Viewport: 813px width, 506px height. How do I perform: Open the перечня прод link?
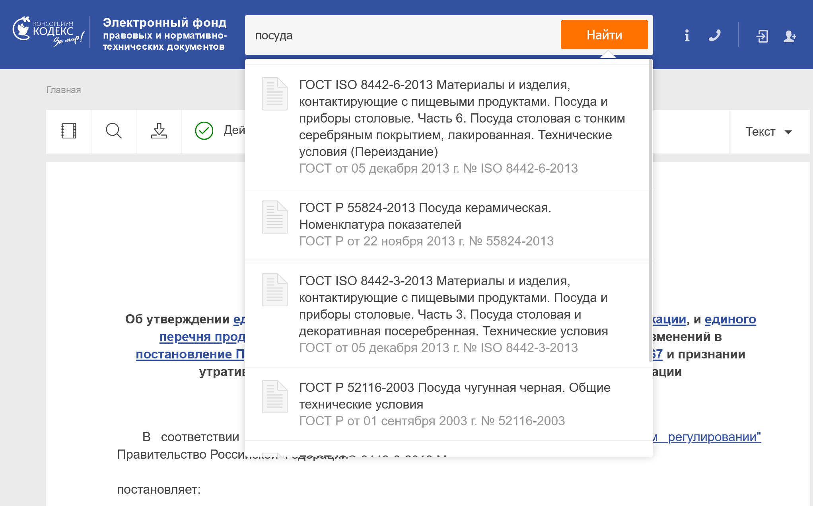pyautogui.click(x=202, y=337)
